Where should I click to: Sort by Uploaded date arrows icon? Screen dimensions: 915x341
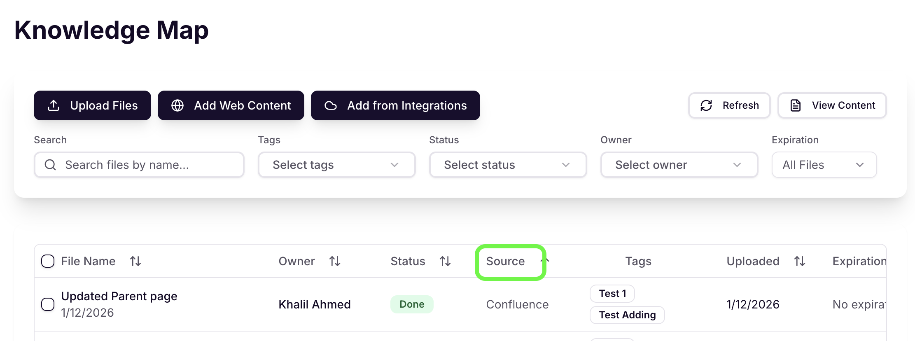point(800,261)
